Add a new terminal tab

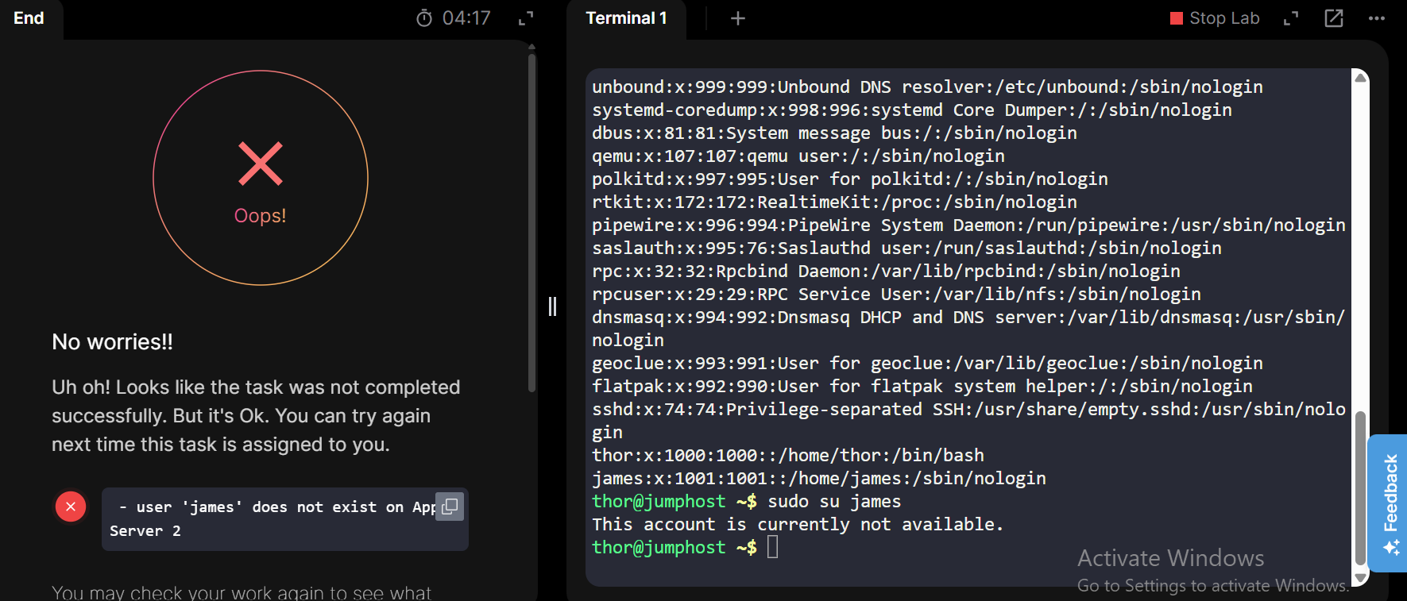[x=737, y=18]
